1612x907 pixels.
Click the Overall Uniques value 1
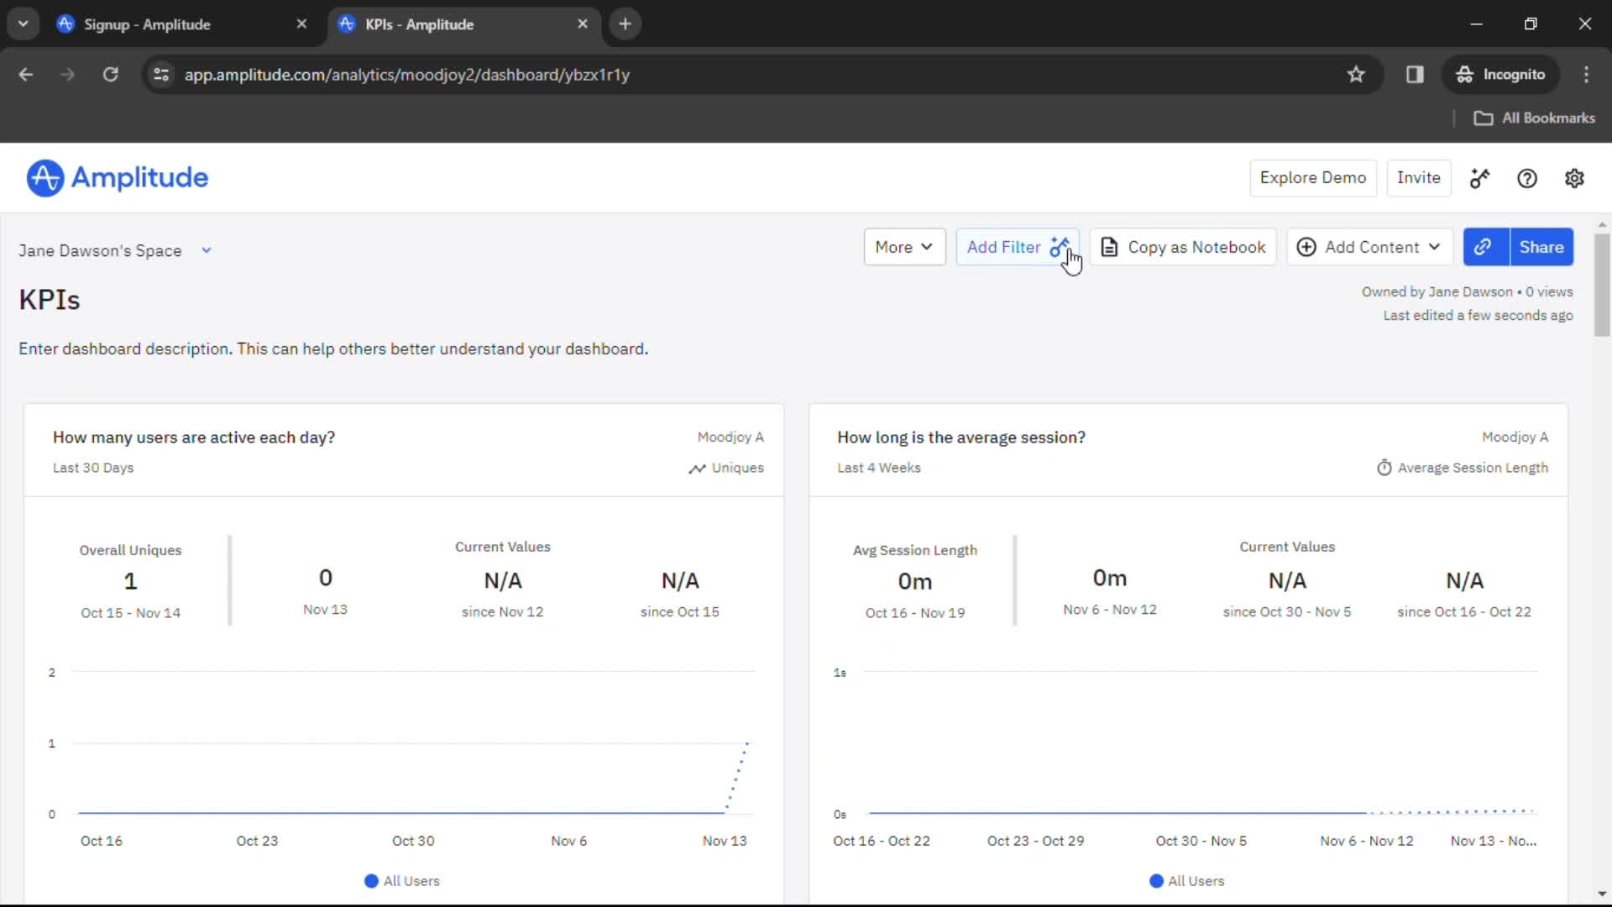(x=130, y=581)
